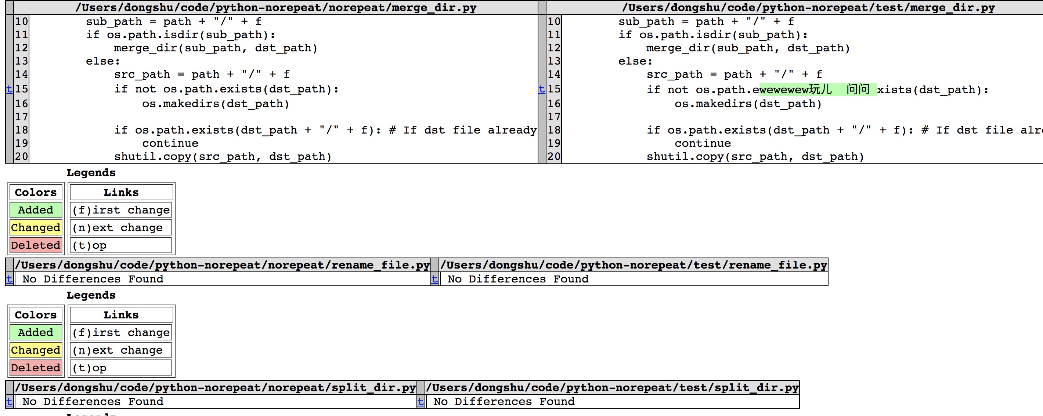Click the green Added swatch in first legend
Viewport: 1043px width, 416px height.
(x=36, y=210)
